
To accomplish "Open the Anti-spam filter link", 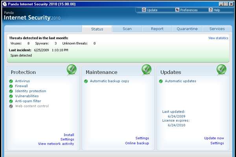I will [28, 101].
